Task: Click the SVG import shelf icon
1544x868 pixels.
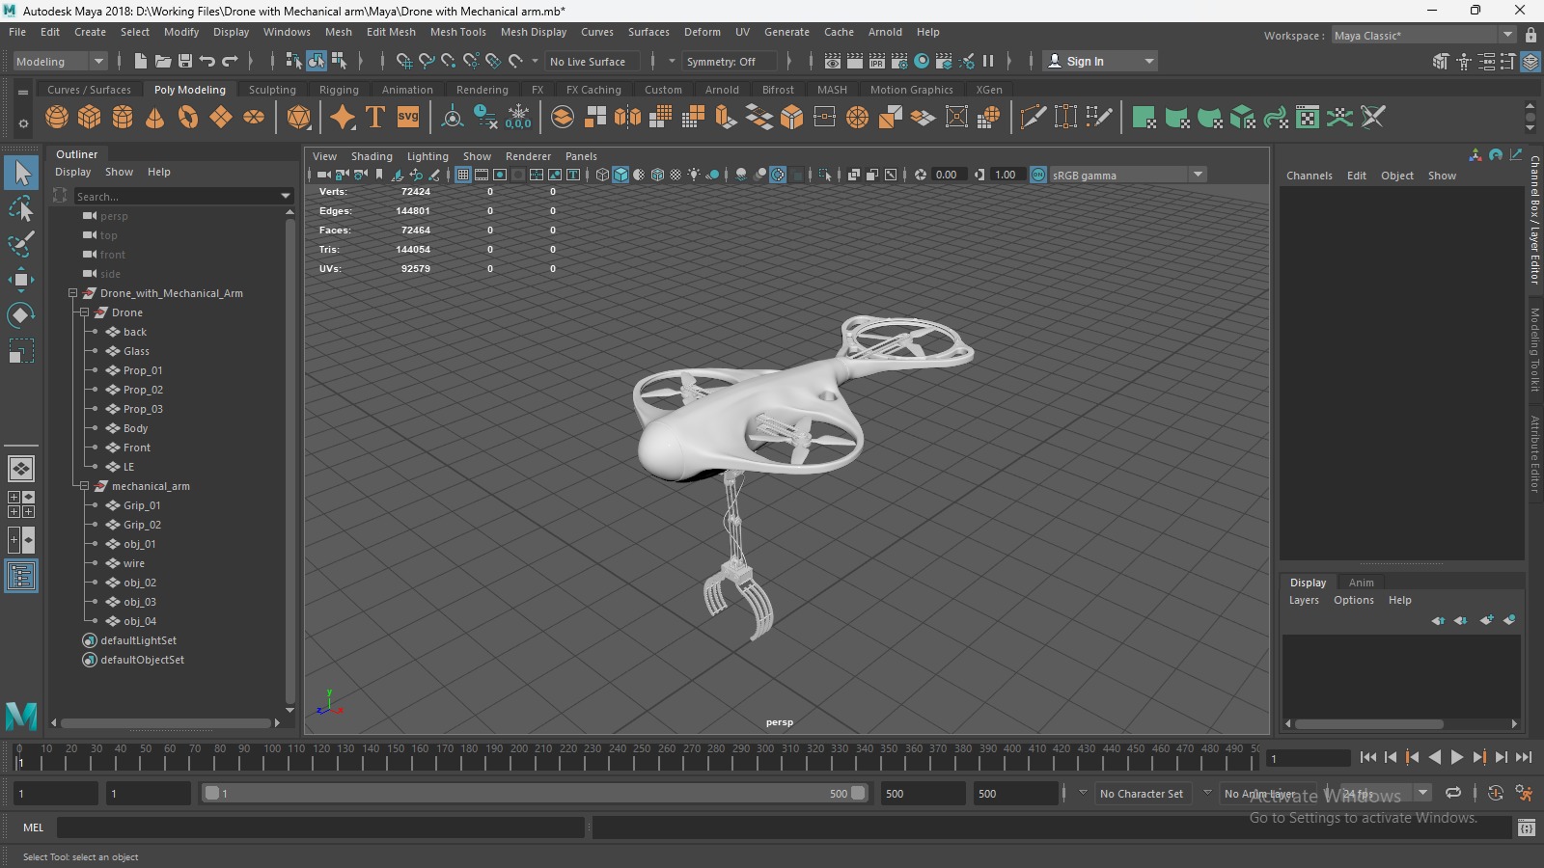Action: (x=408, y=118)
